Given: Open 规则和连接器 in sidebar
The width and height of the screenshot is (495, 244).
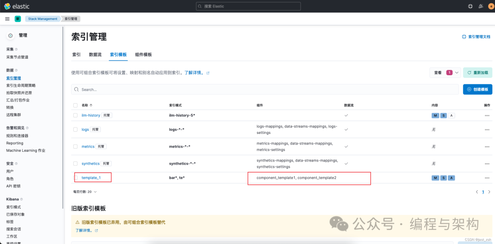Looking at the screenshot, I should 17,136.
